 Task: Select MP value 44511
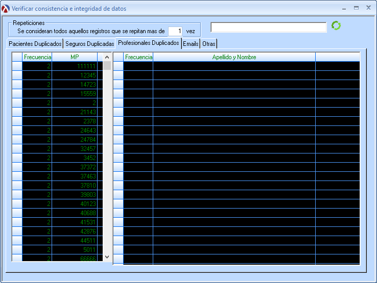(x=75, y=241)
